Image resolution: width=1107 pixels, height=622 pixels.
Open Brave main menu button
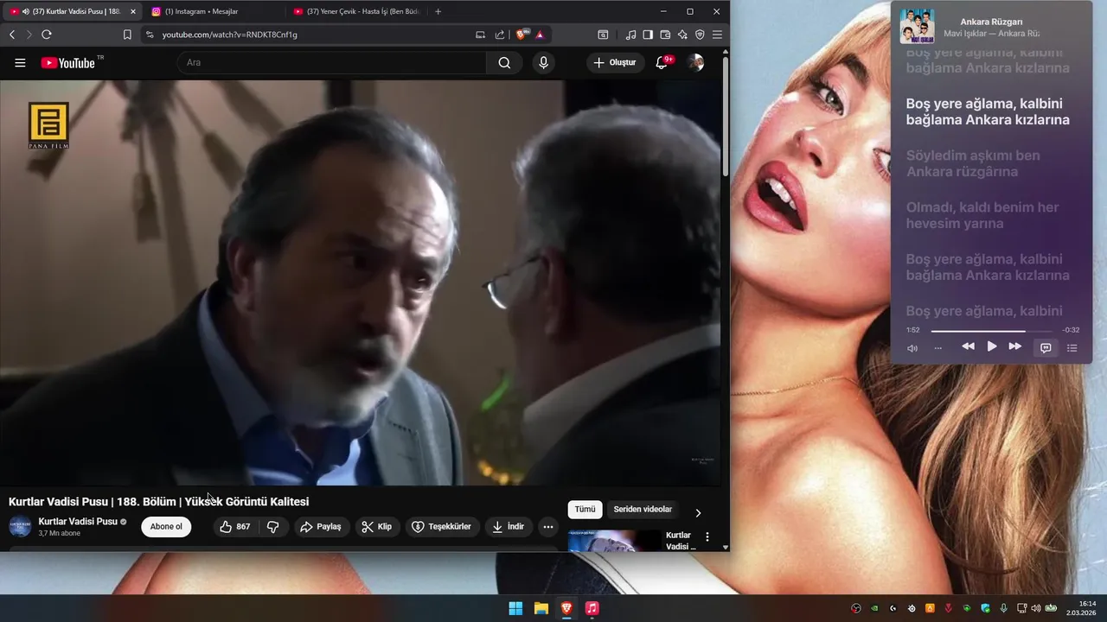click(717, 35)
